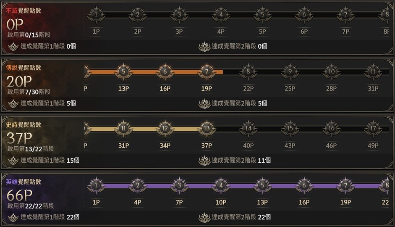The width and height of the screenshot is (395, 227).
Task: Click first-stage awakening emblem in 史詩 row
Action: [x=13, y=160]
